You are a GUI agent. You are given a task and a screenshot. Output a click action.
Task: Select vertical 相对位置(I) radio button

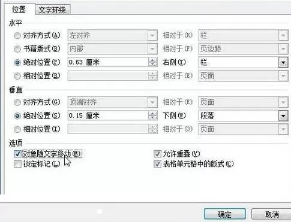[x=17, y=129]
